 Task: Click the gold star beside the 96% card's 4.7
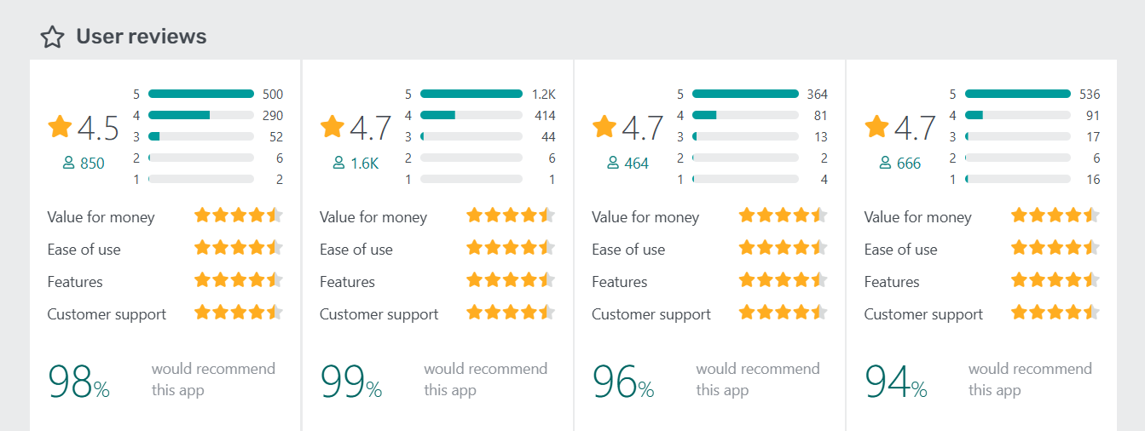coord(604,127)
